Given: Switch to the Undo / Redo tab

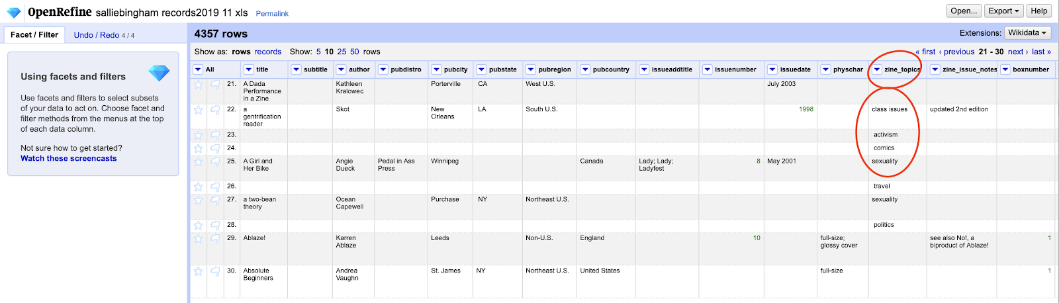Looking at the screenshot, I should tap(104, 35).
